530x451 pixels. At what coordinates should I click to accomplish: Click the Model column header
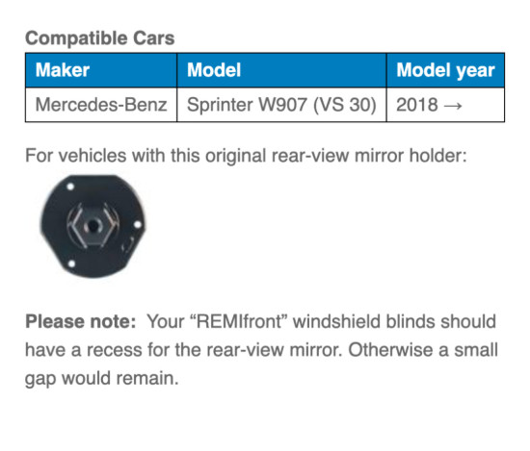point(281,70)
